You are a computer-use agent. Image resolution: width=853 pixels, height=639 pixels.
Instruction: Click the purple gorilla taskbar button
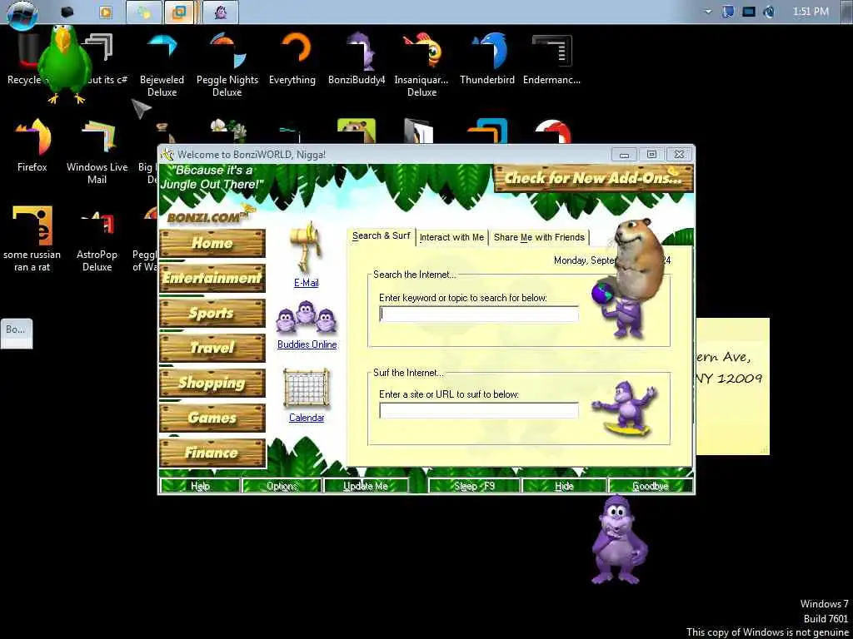[220, 12]
